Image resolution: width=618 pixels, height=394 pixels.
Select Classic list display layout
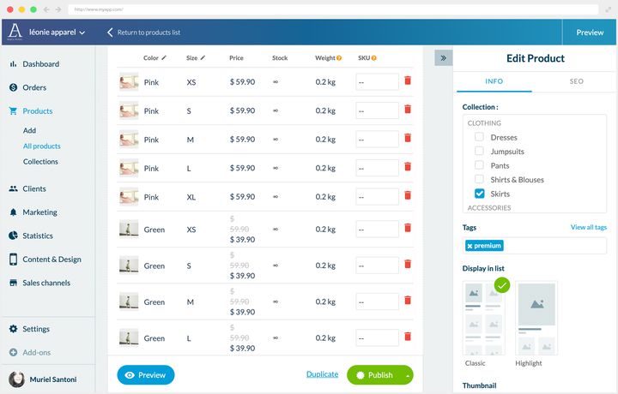[x=483, y=318]
